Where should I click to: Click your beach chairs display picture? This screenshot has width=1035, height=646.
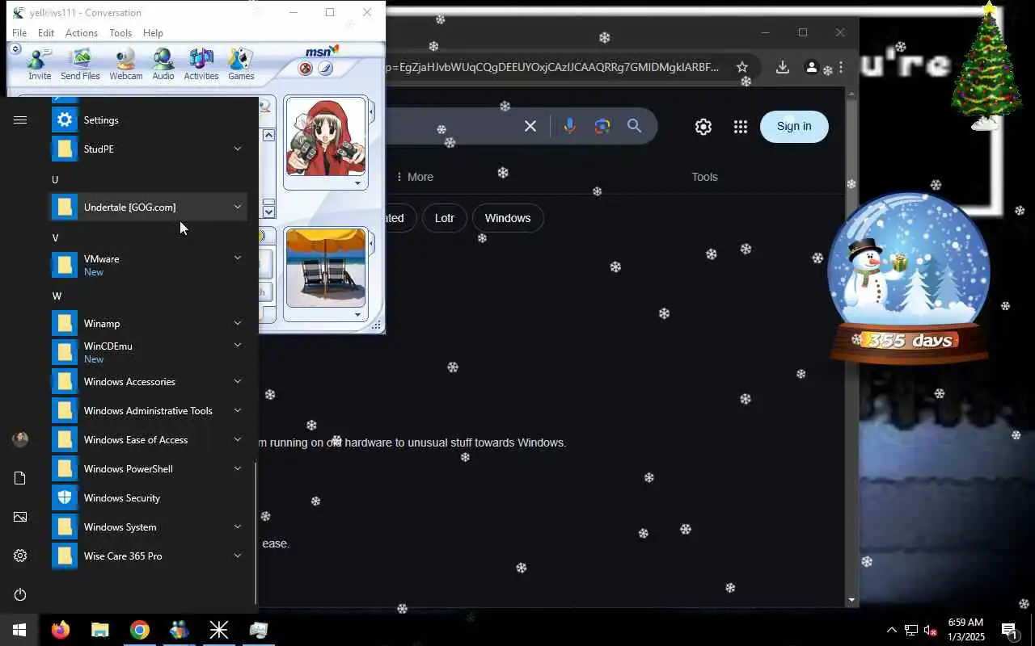[326, 268]
